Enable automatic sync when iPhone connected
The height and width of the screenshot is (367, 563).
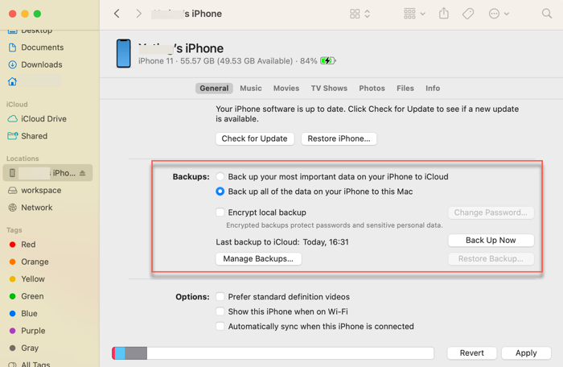[x=220, y=326]
